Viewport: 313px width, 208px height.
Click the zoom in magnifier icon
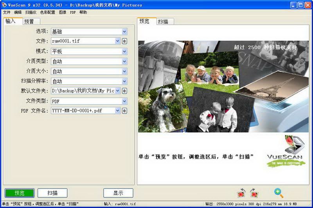pyautogui.click(x=279, y=193)
